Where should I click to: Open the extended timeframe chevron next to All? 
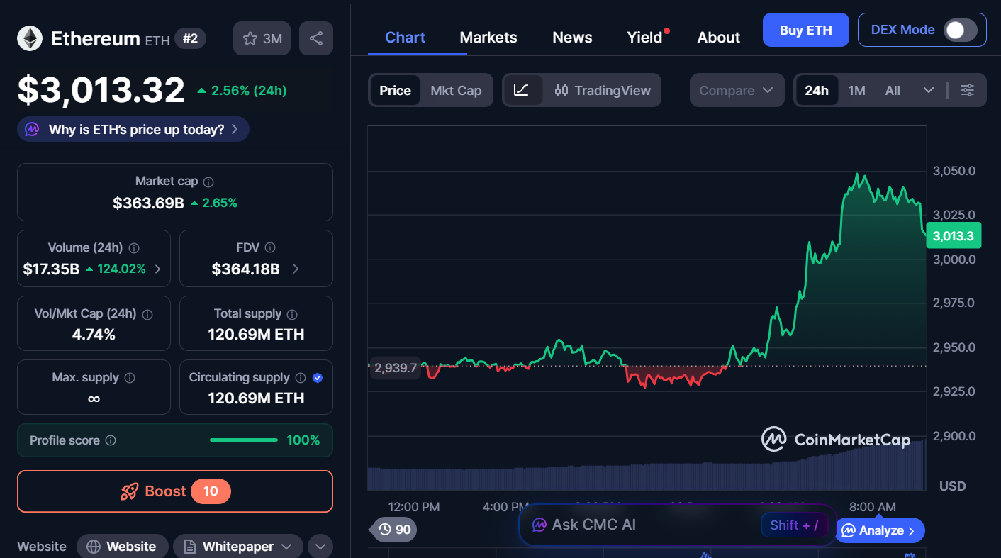click(x=927, y=90)
